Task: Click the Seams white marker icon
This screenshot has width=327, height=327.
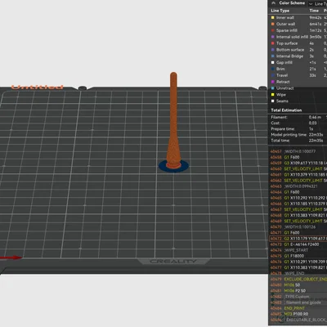Action: pos(273,101)
